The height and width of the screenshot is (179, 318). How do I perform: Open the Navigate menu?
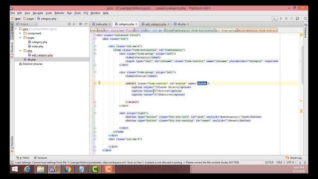click(x=38, y=13)
